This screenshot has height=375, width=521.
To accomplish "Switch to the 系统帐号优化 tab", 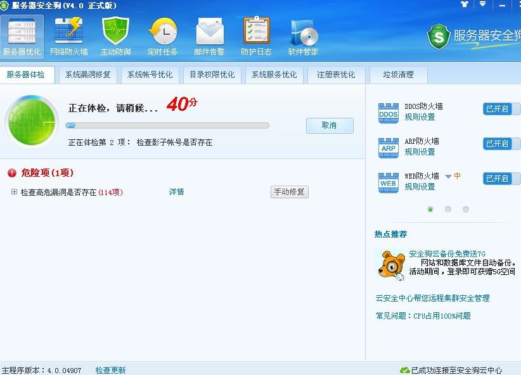I will point(150,75).
